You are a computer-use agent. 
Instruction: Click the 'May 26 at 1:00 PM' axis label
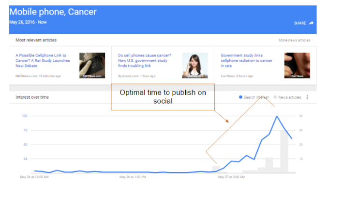[x=132, y=177]
